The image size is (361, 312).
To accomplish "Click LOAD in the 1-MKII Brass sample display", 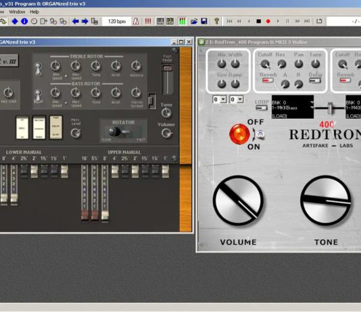I will pos(279,116).
